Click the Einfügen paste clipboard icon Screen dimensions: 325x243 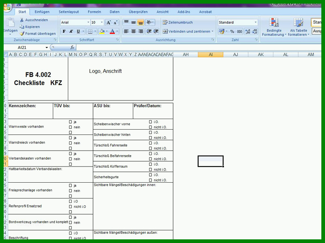point(10,23)
